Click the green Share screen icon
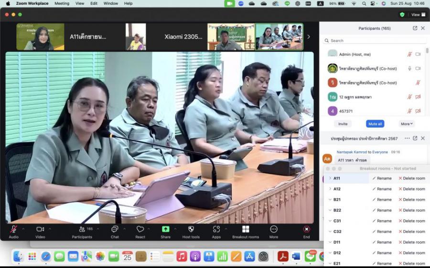The height and width of the screenshot is (268, 430). (x=165, y=229)
